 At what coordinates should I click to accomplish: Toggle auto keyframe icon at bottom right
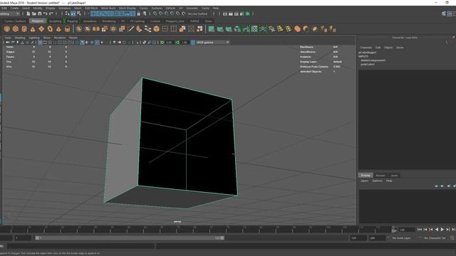click(452, 238)
